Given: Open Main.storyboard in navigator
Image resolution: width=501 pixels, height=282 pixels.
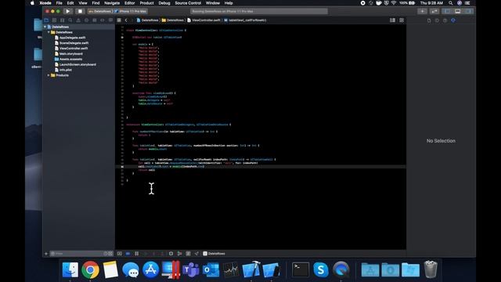Looking at the screenshot, I should pyautogui.click(x=70, y=54).
